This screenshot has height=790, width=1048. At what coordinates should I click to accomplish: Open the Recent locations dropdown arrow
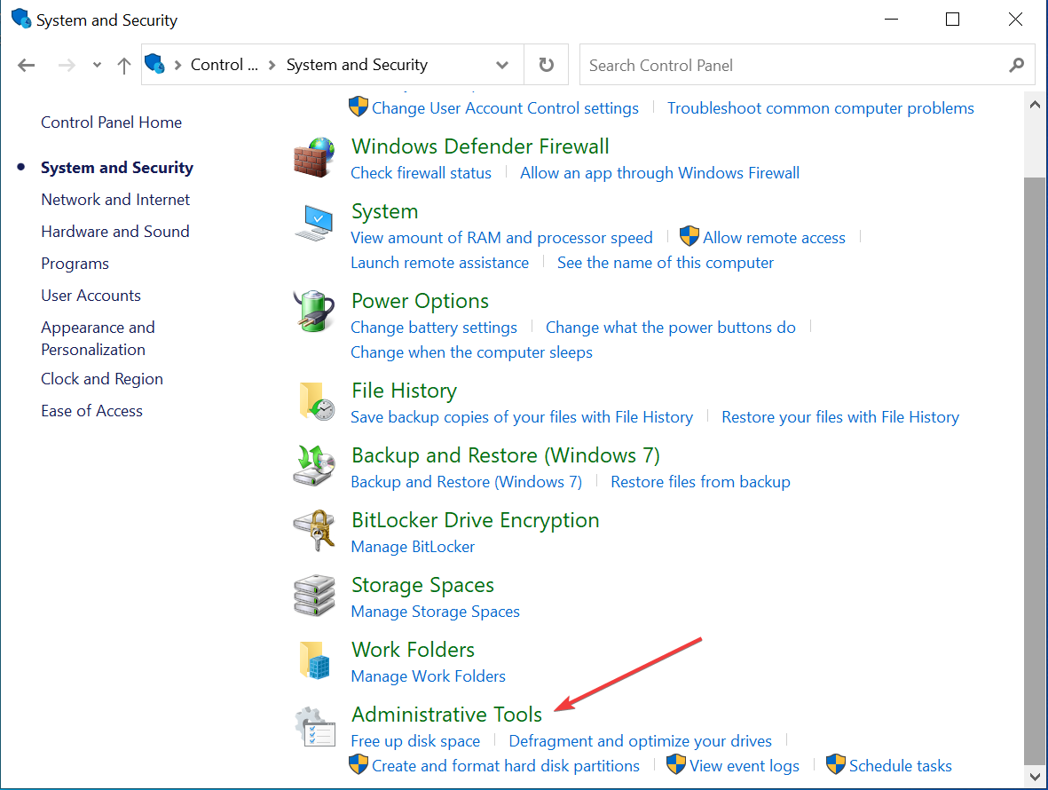click(98, 65)
